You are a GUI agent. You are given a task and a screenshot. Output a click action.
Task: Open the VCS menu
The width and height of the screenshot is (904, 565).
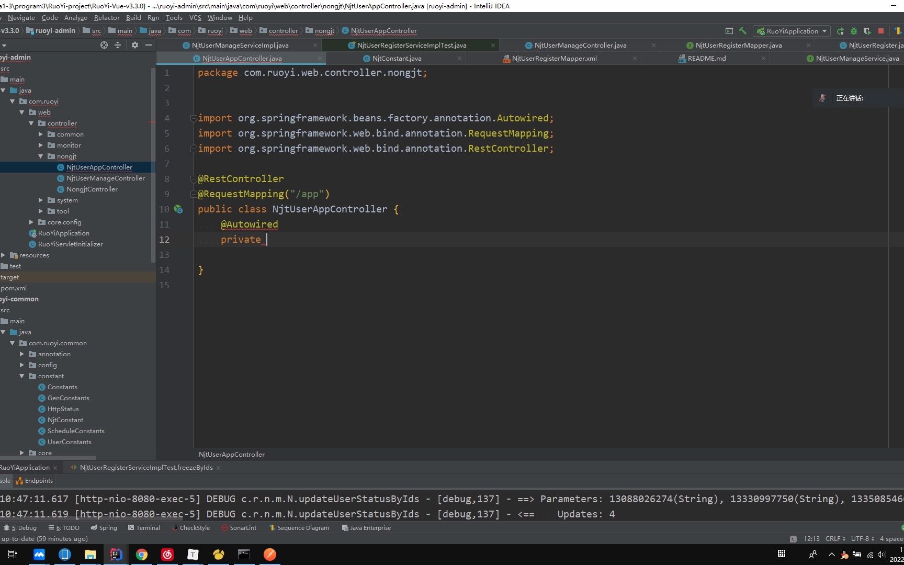click(195, 17)
